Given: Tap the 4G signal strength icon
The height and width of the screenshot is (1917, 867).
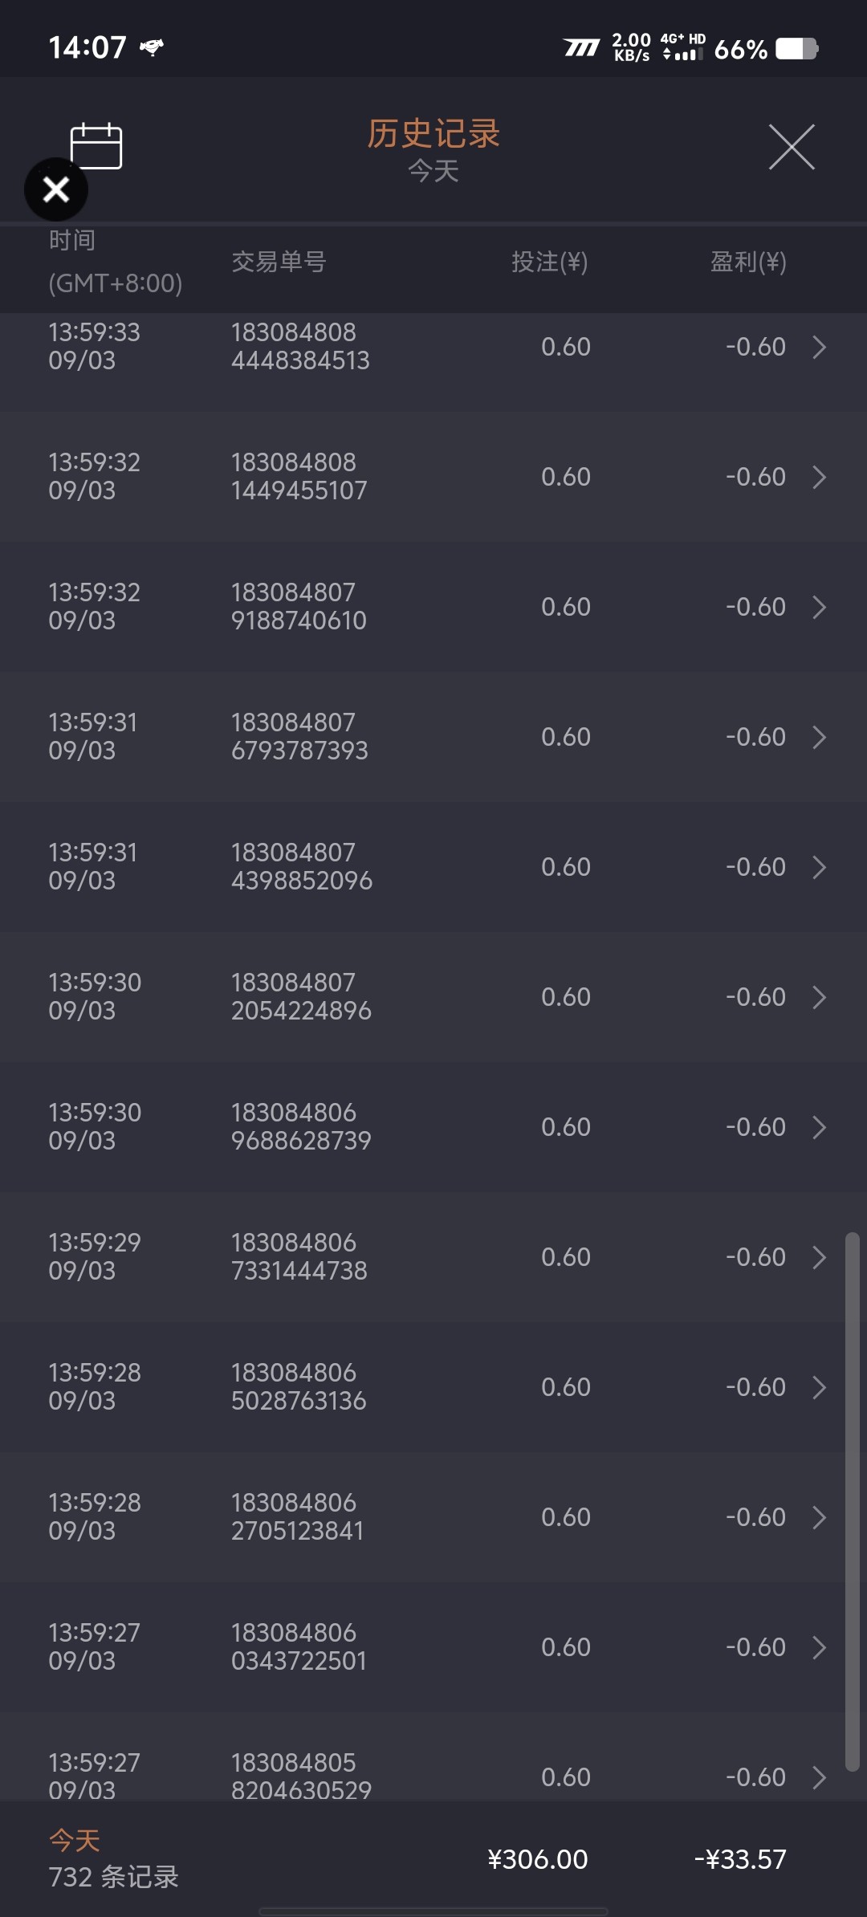Looking at the screenshot, I should [682, 48].
